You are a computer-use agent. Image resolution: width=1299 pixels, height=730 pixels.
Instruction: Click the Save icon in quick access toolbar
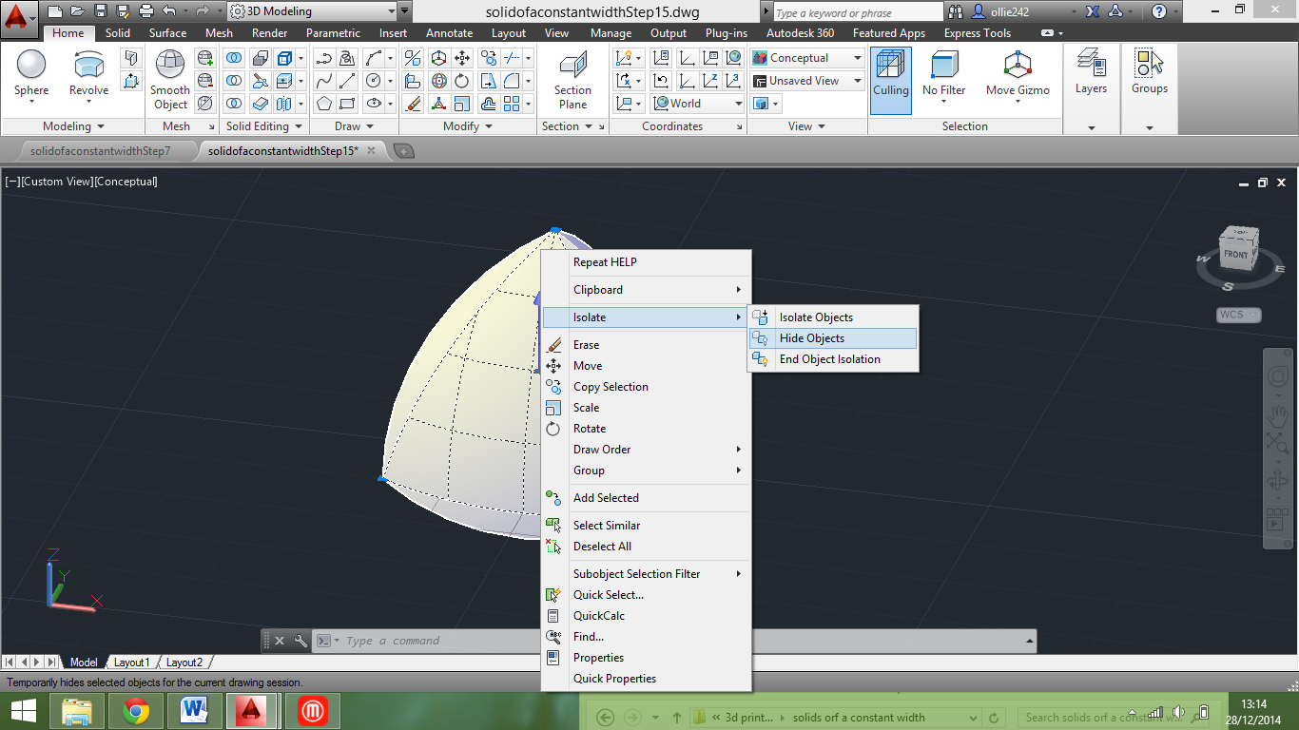(x=100, y=11)
